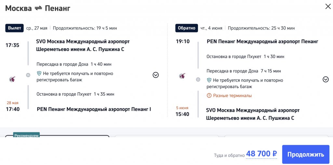Close the Москва–Пенанг flight details dialog

328,6
